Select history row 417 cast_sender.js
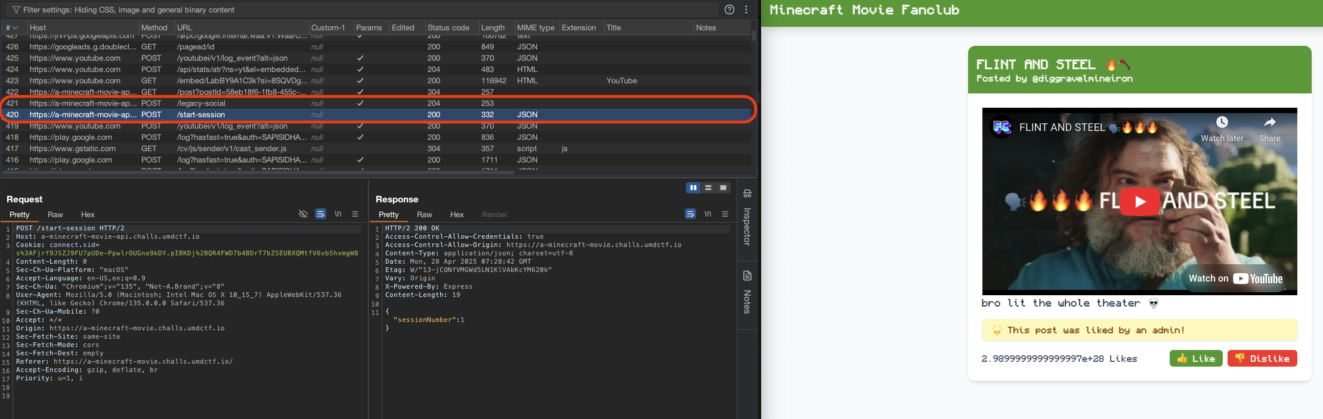The image size is (1323, 419). click(376, 148)
